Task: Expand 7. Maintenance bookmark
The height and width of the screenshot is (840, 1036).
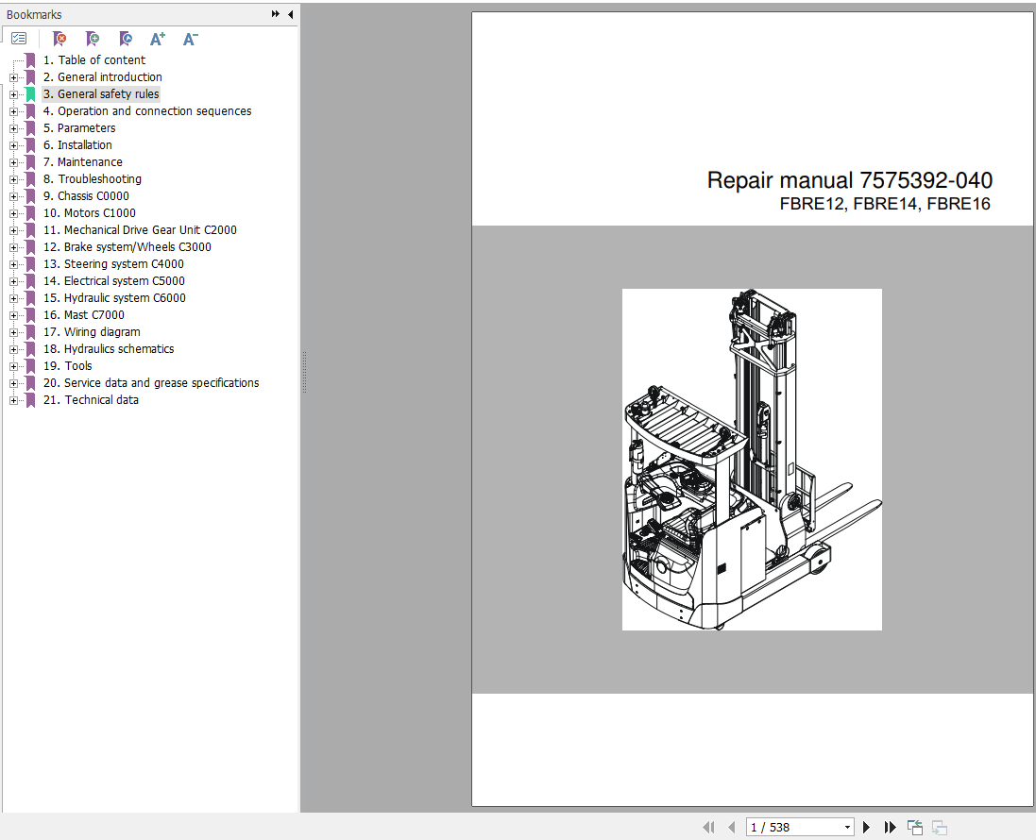Action: point(13,162)
